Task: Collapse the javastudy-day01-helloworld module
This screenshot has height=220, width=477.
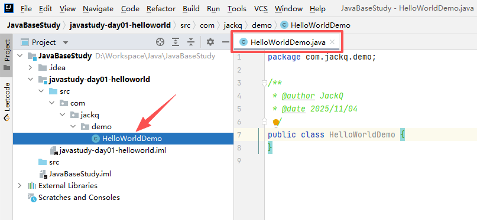Action: point(30,79)
